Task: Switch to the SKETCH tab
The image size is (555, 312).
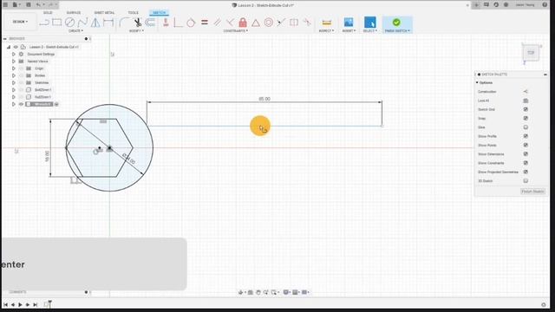Action: [159, 13]
